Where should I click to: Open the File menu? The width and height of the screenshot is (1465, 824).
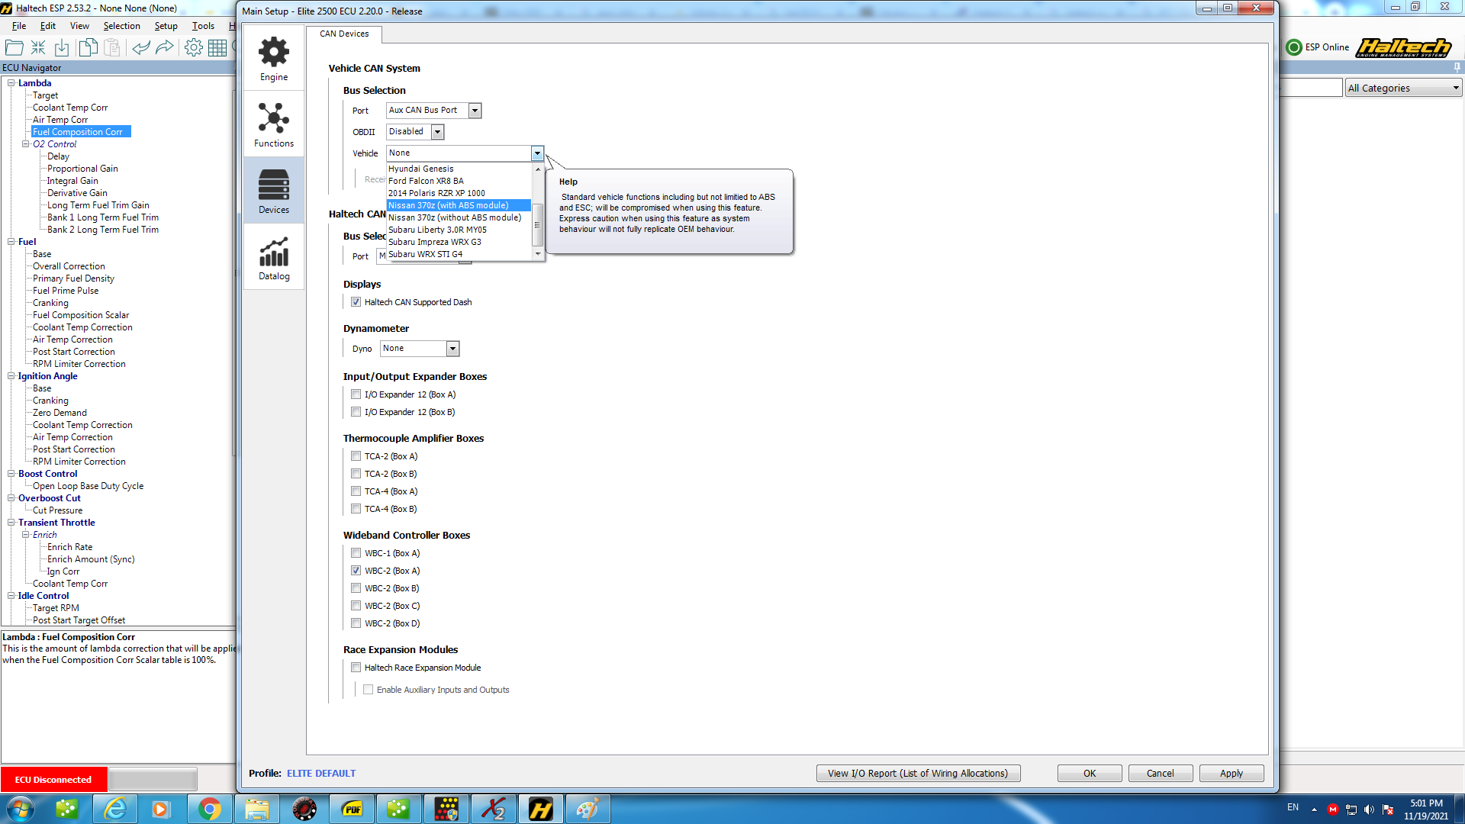19,26
